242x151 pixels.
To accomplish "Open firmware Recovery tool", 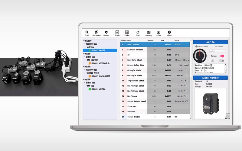I will [149, 32].
